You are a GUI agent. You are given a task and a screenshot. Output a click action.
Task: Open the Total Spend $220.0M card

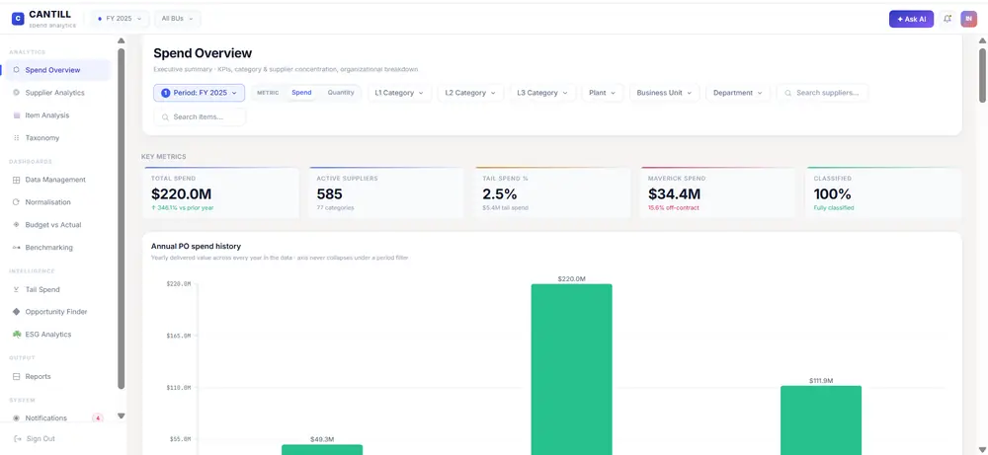tap(221, 193)
